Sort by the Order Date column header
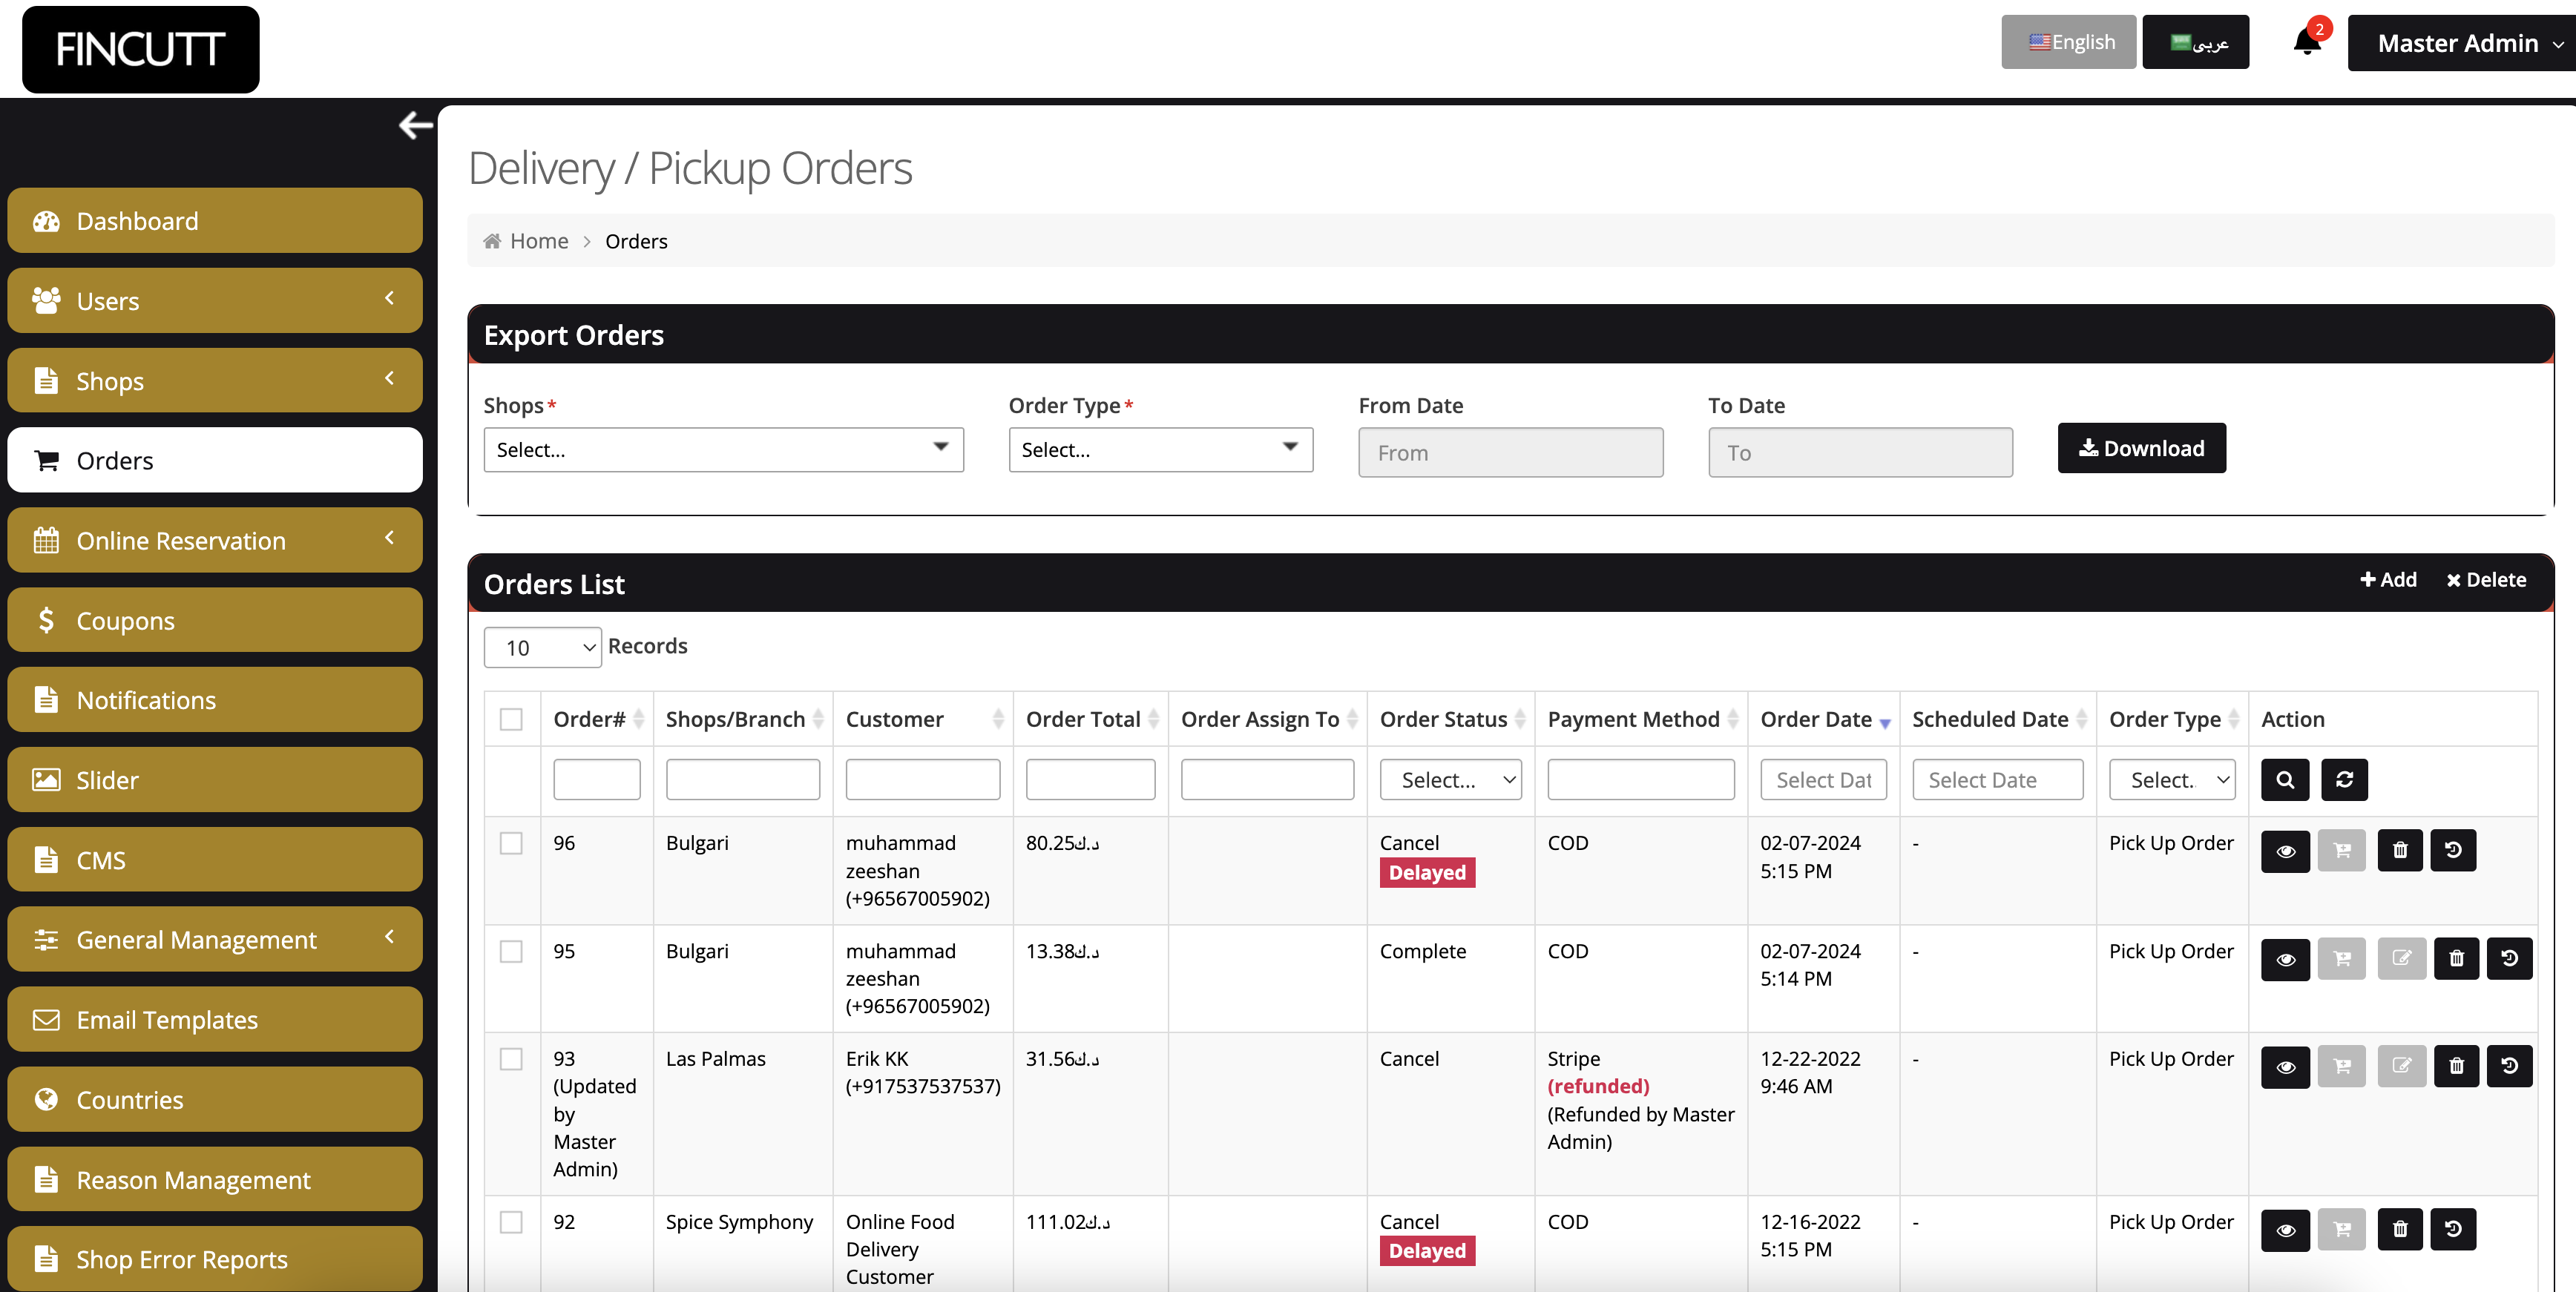 click(x=1823, y=719)
